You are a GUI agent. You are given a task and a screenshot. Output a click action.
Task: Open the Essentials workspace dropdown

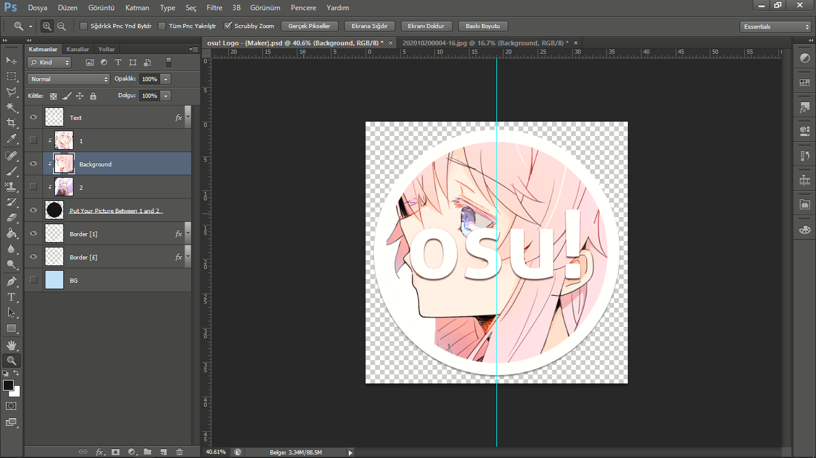pyautogui.click(x=775, y=27)
